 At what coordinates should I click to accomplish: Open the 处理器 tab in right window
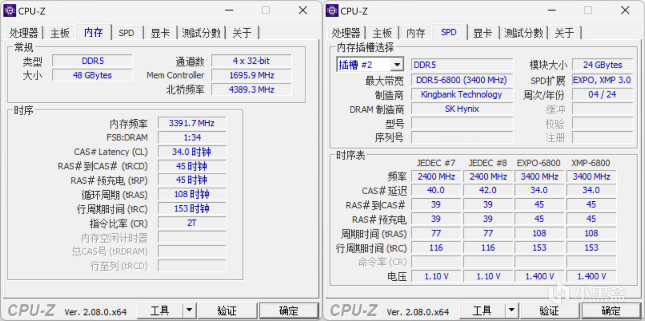tap(346, 33)
